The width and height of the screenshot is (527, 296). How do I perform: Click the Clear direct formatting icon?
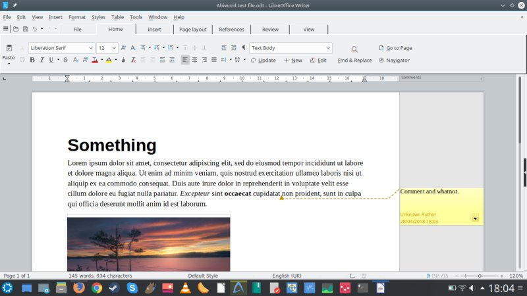click(134, 60)
